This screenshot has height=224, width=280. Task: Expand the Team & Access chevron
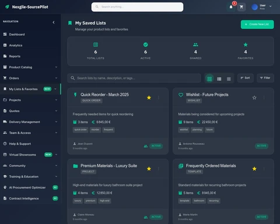[56, 132]
